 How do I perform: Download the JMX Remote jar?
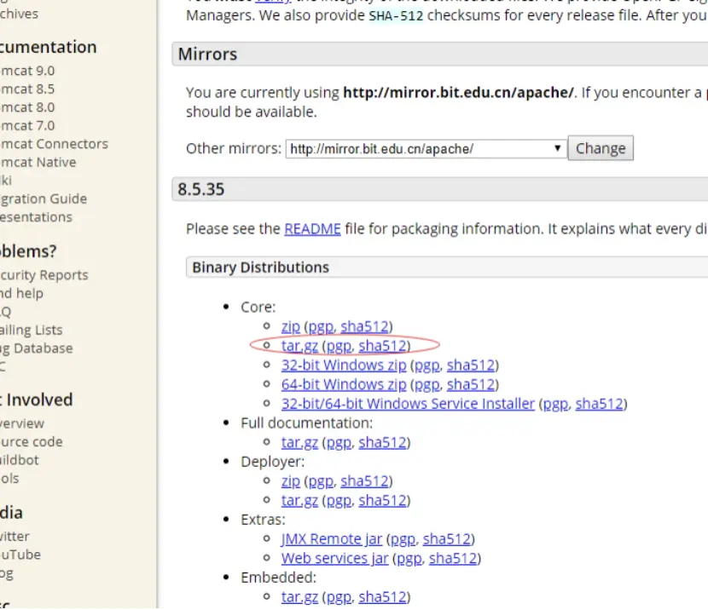[332, 539]
